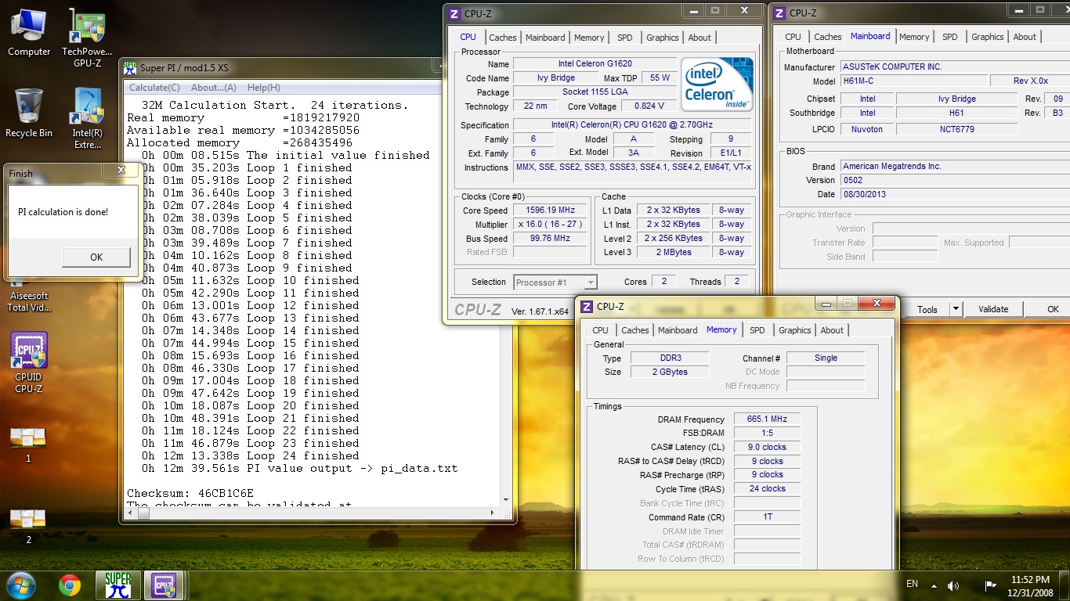Show hidden tray icons arrow
This screenshot has height=601, width=1070.
(x=934, y=585)
